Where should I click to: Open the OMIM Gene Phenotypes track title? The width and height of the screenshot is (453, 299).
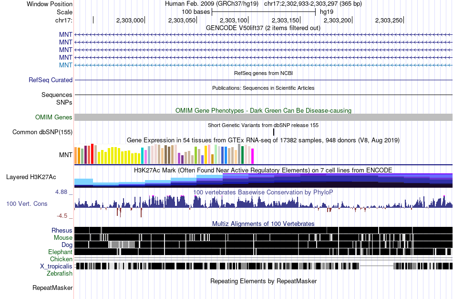click(263, 110)
